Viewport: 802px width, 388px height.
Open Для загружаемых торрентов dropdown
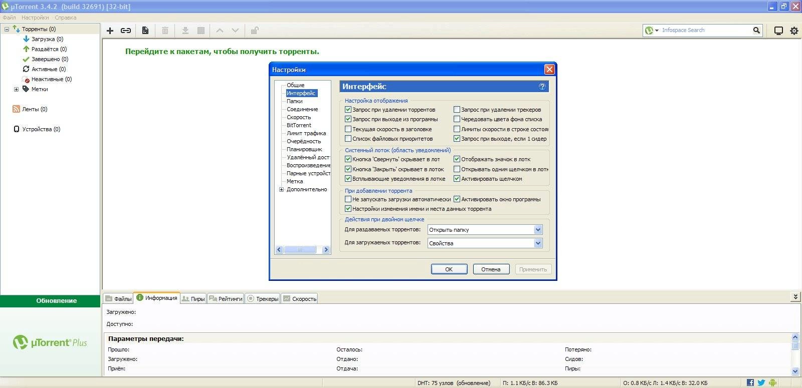485,243
